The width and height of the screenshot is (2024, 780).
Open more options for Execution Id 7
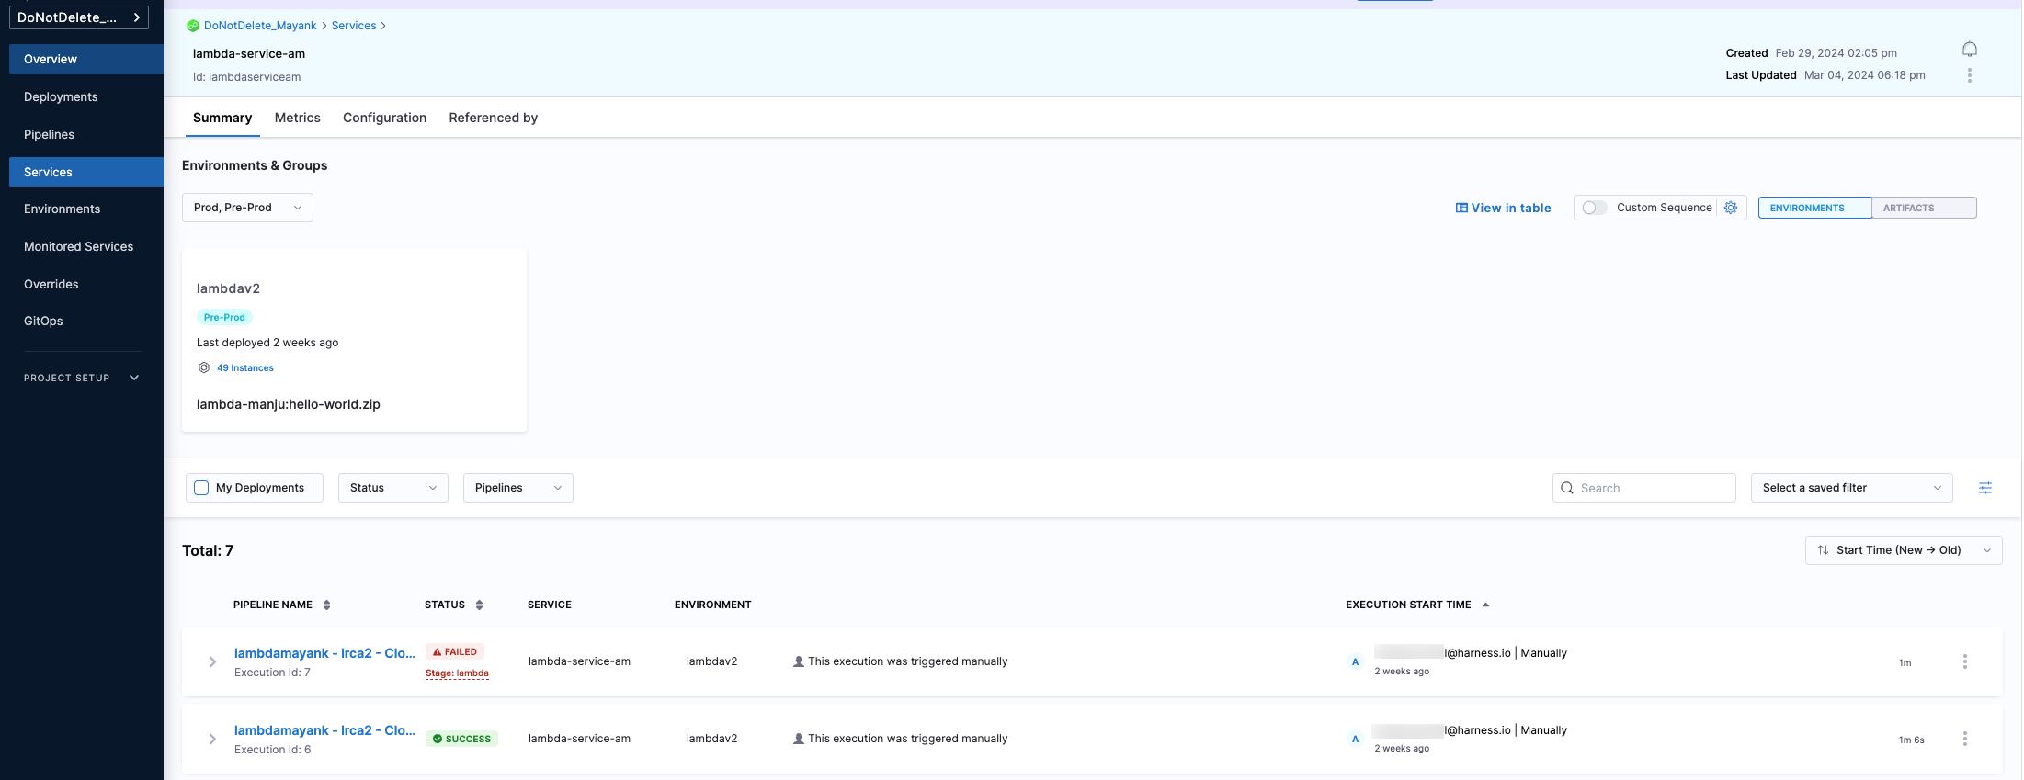[x=1965, y=661]
